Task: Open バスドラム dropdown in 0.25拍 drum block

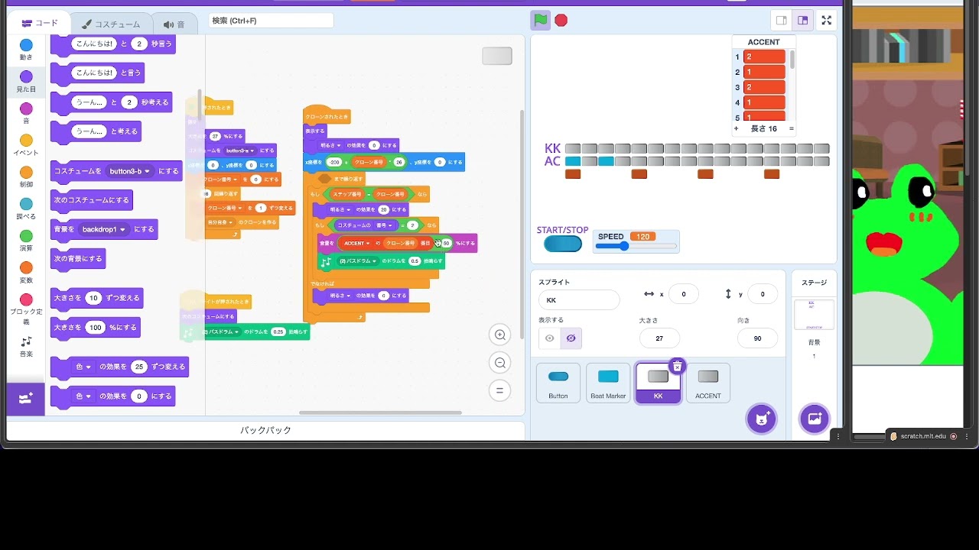Action: (221, 332)
